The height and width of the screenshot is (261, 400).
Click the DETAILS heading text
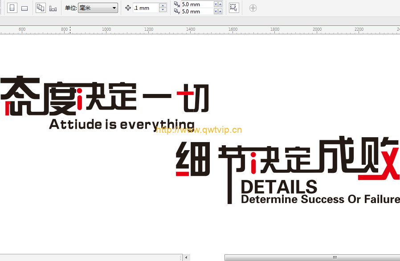click(279, 187)
